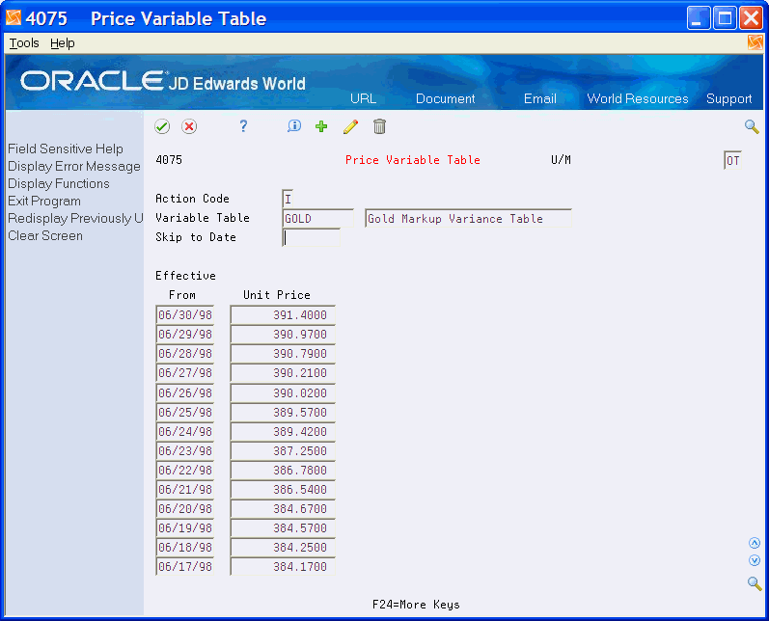
Task: Click the 06/18/98 effective date field
Action: 185,547
